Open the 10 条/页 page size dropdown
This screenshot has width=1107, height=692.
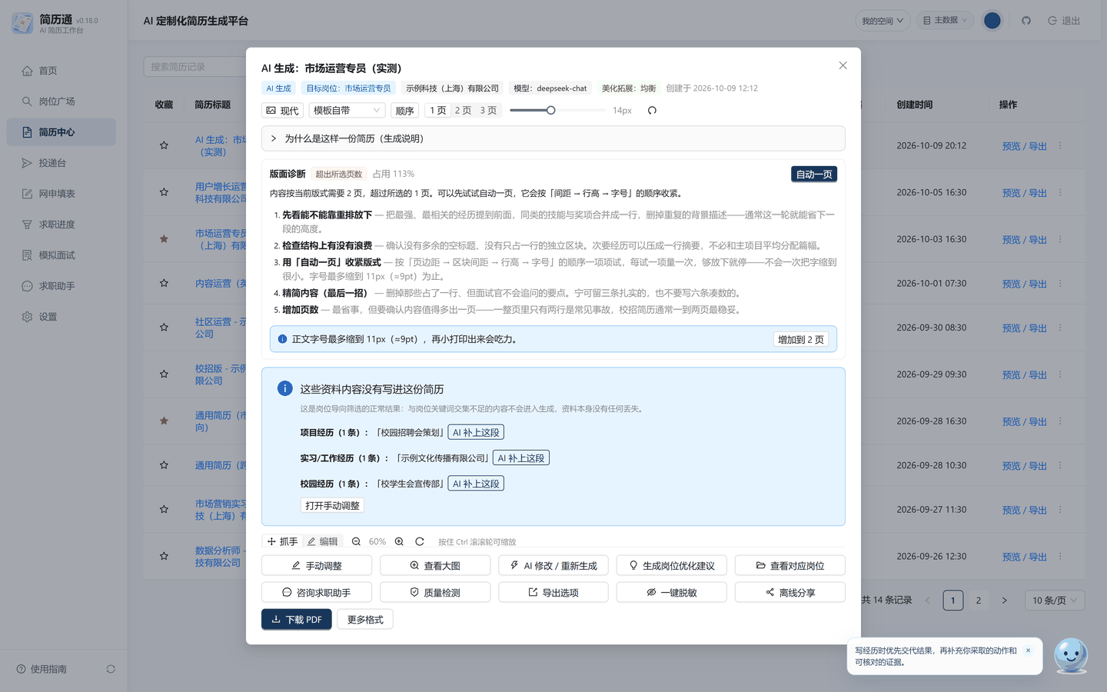click(x=1055, y=601)
